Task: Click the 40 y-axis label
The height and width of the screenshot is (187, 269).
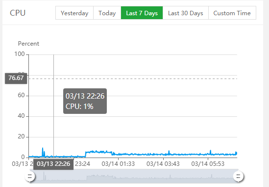Action: [21, 116]
